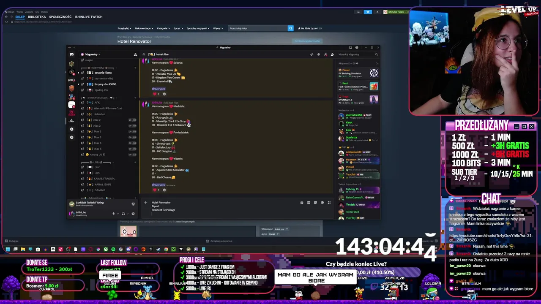541x304 pixels.
Task: Open the emoji picker icon
Action: [x=322, y=203]
